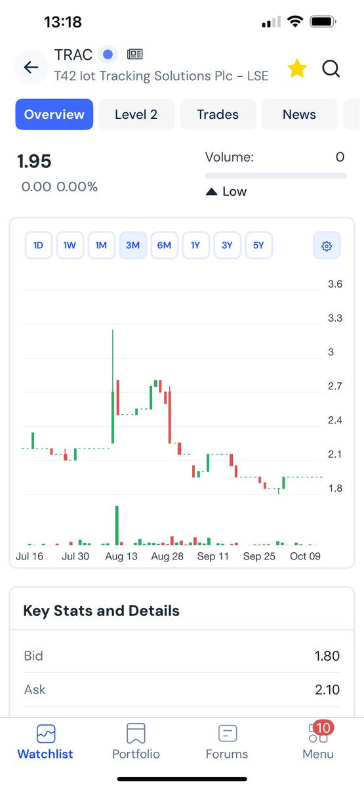
Task: Tap the tall green Aug 13 candlestick
Action: 113,386
